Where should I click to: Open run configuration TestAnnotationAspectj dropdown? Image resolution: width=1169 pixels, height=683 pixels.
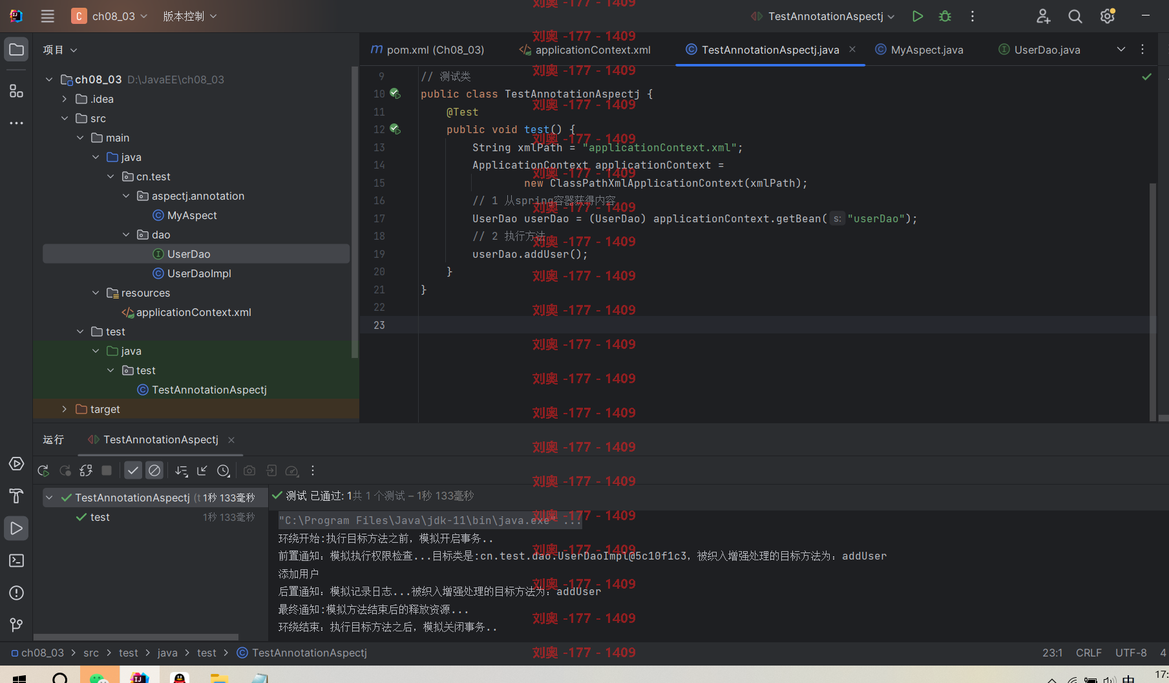coord(823,16)
